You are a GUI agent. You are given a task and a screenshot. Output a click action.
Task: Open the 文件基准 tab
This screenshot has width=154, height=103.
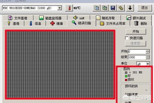coord(18,18)
